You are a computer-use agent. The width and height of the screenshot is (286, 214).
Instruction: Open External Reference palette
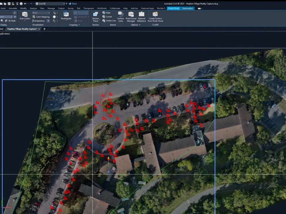coord(141,17)
